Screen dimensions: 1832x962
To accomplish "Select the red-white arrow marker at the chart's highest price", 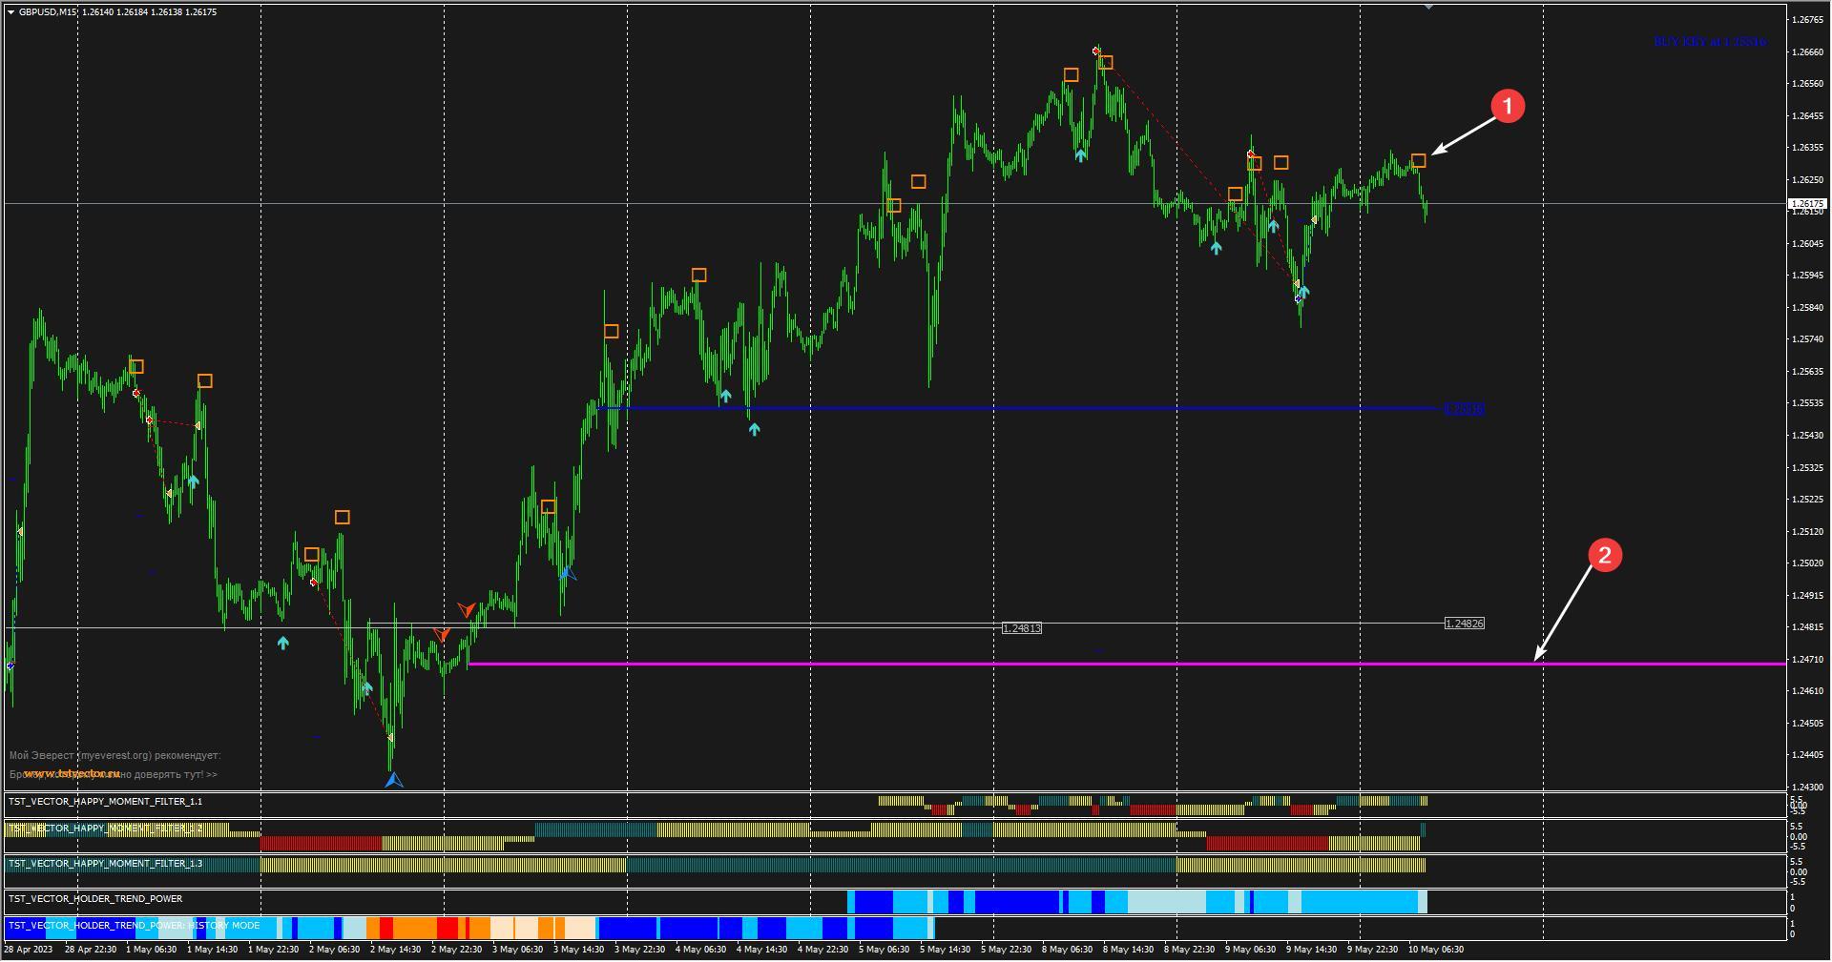I will click(x=1096, y=51).
